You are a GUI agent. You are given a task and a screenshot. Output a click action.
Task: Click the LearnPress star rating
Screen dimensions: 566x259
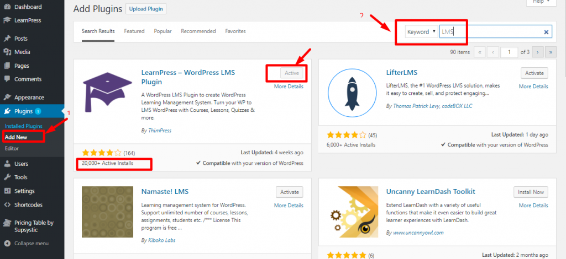pos(102,153)
